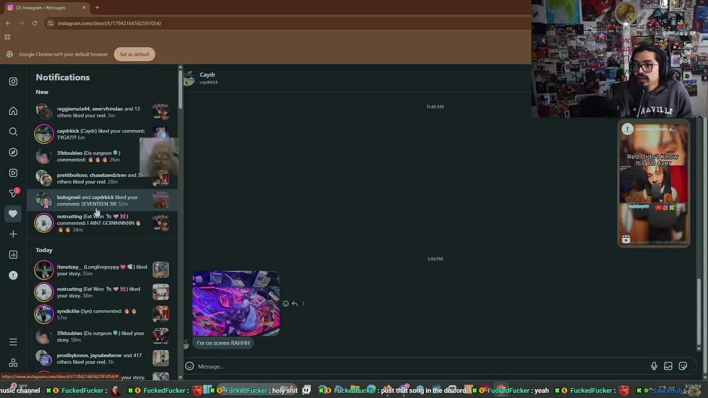Open the Red Didn't Know reel overlay
Image resolution: width=708 pixels, height=398 pixels.
653,184
